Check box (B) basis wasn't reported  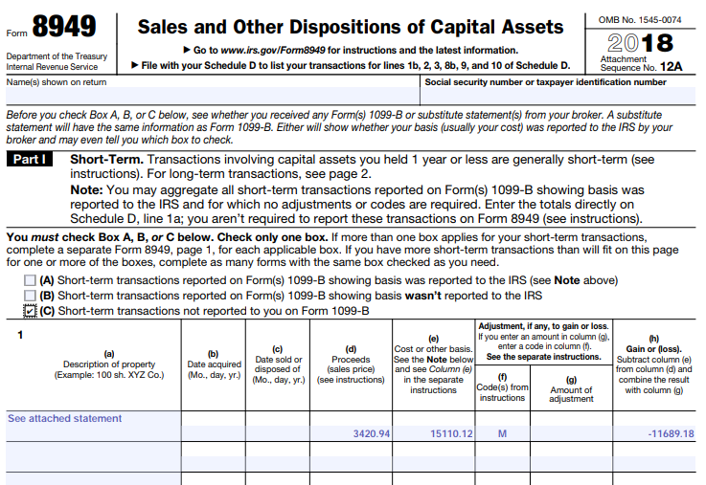click(x=31, y=297)
